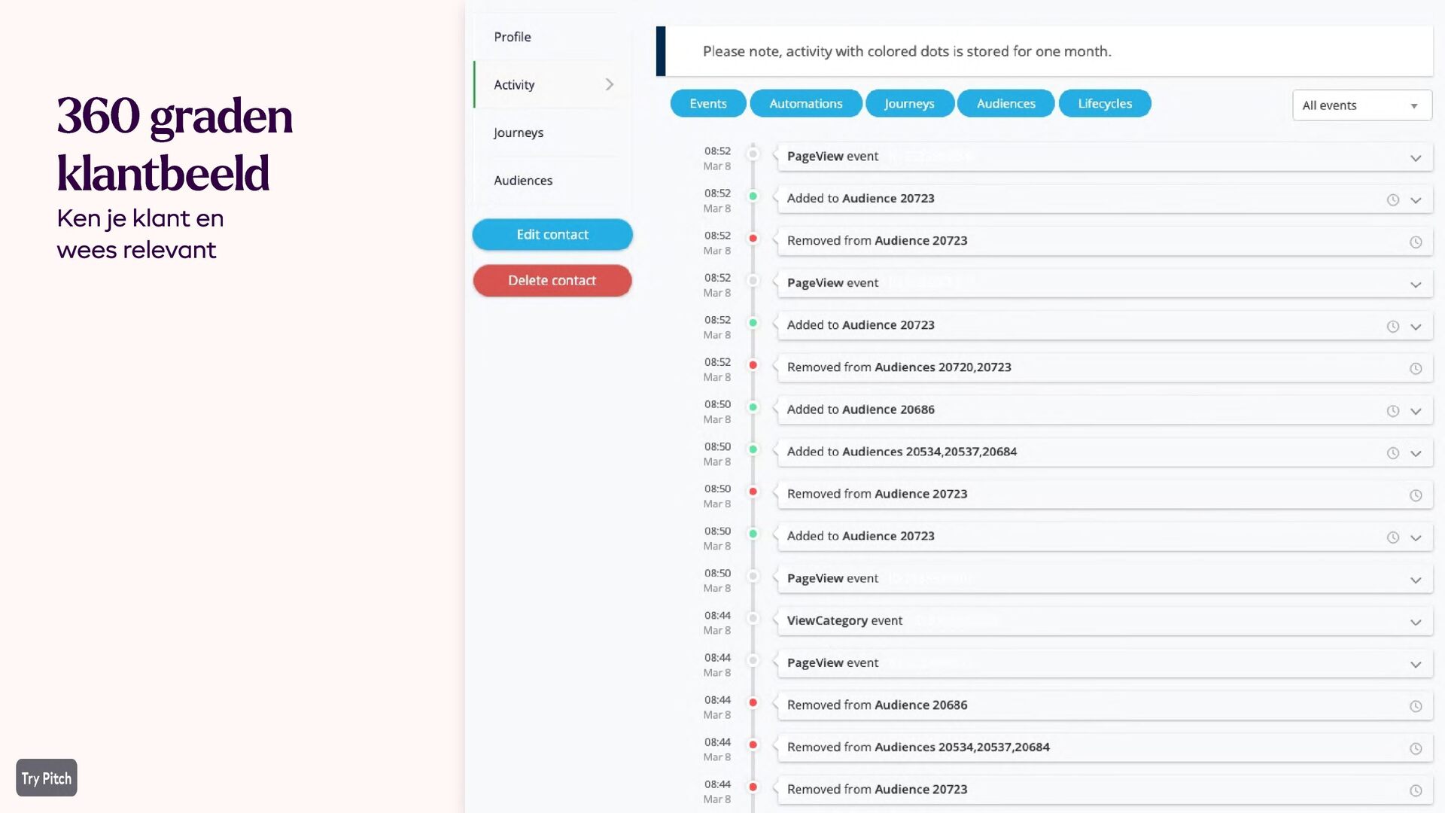The image size is (1445, 813).
Task: Toggle the Events filter pill
Action: pos(707,104)
